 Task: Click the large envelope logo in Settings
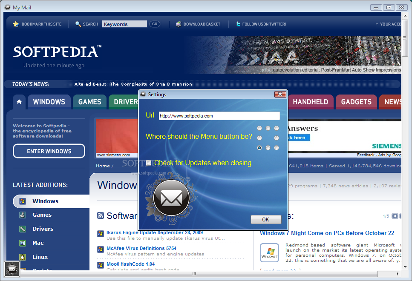171,198
